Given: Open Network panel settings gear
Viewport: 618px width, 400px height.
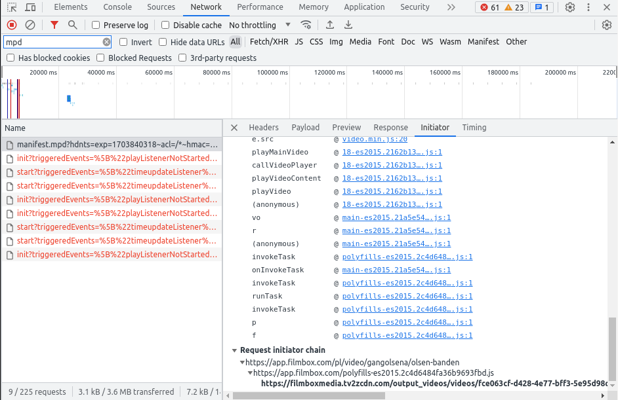Looking at the screenshot, I should pos(607,25).
